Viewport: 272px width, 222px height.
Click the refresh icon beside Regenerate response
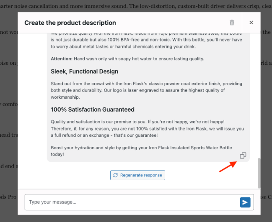116,175
